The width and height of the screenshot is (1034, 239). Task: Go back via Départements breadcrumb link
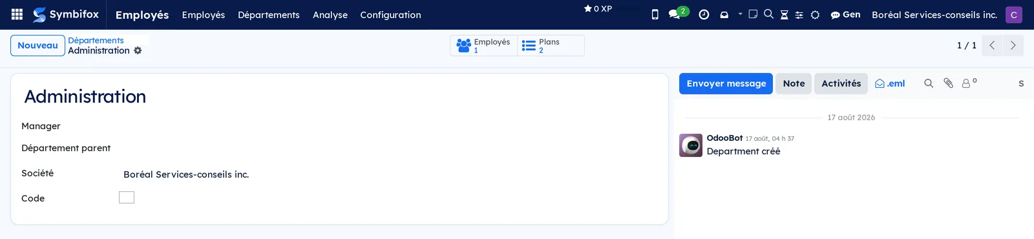pos(96,40)
